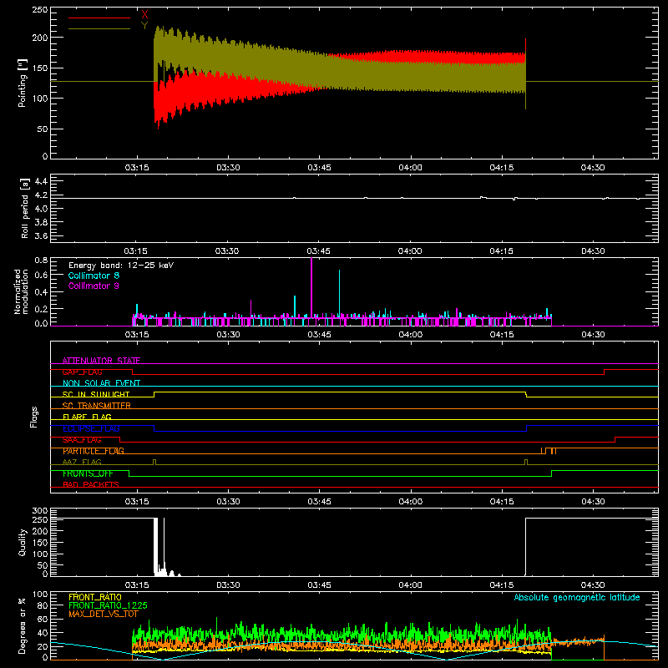
Task: Click the Normalized modulation axis title
Action: point(20,291)
